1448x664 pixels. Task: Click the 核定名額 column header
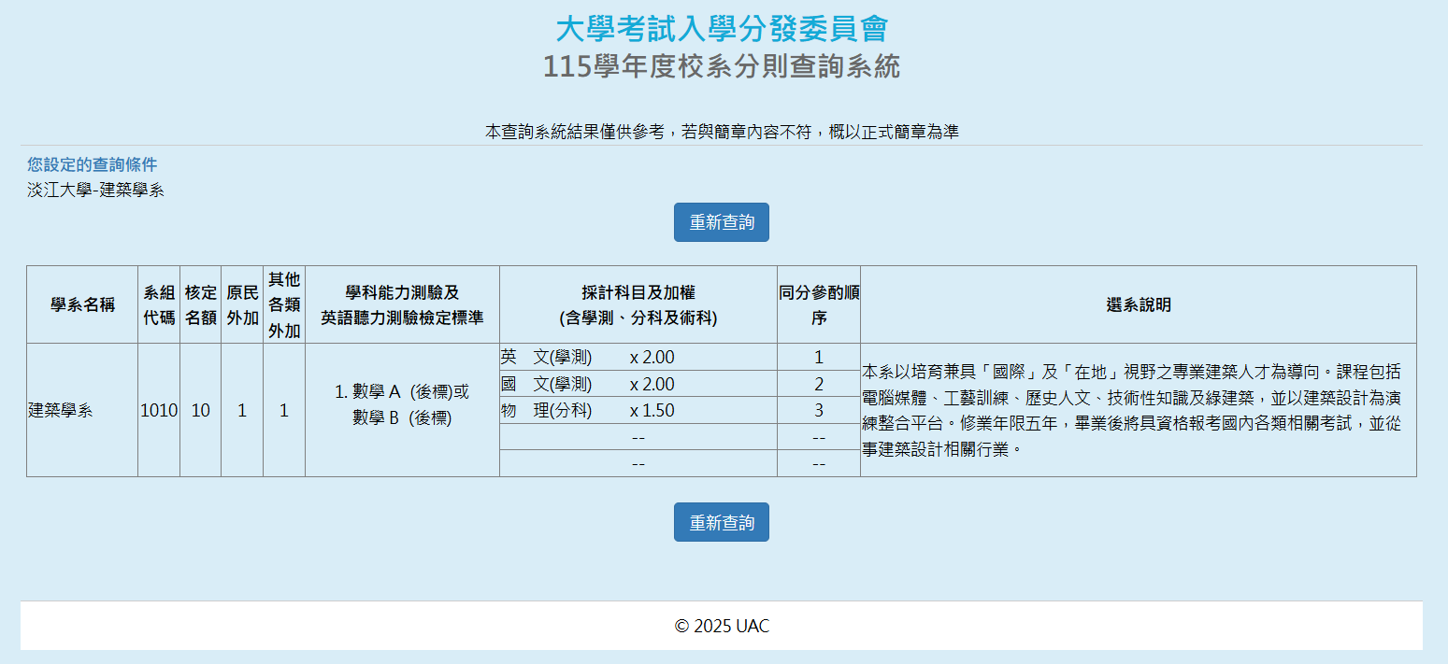click(x=200, y=304)
